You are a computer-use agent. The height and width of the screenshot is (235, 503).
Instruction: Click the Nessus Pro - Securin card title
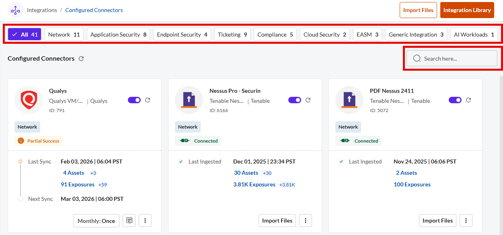point(235,91)
